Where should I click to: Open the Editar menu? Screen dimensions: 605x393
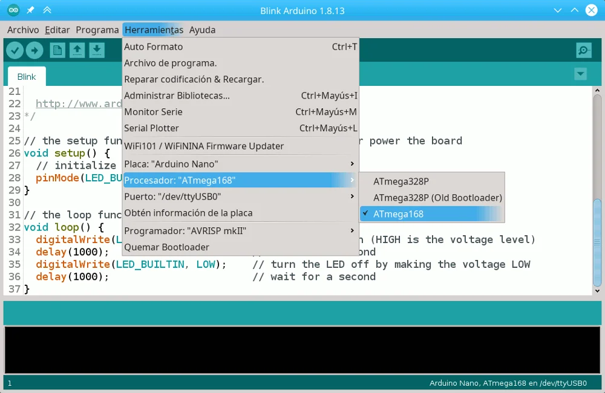pos(57,30)
